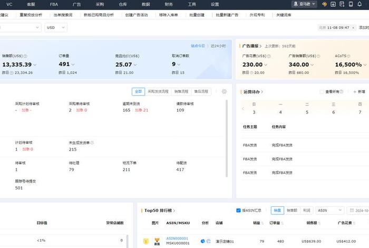The height and width of the screenshot is (248, 369).
Task: Click the info icon beside 广告销售额(US$)
Action: [318, 56]
